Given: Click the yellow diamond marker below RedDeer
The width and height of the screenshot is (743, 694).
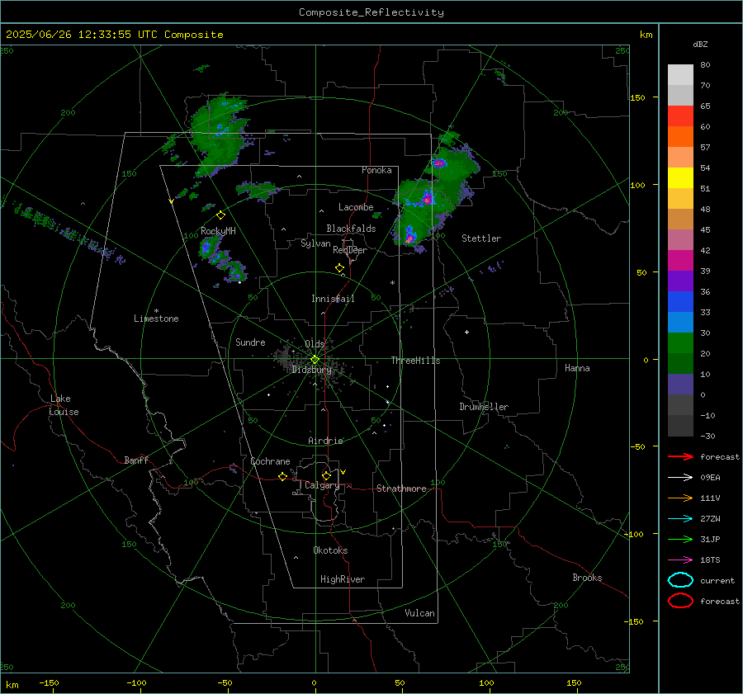Looking at the screenshot, I should 340,268.
